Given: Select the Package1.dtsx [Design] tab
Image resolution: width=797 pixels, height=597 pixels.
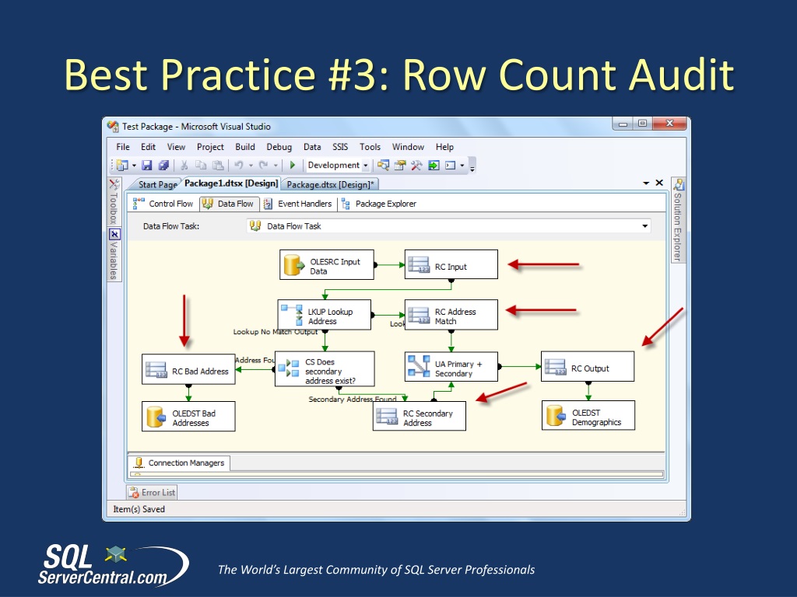Looking at the screenshot, I should (231, 183).
